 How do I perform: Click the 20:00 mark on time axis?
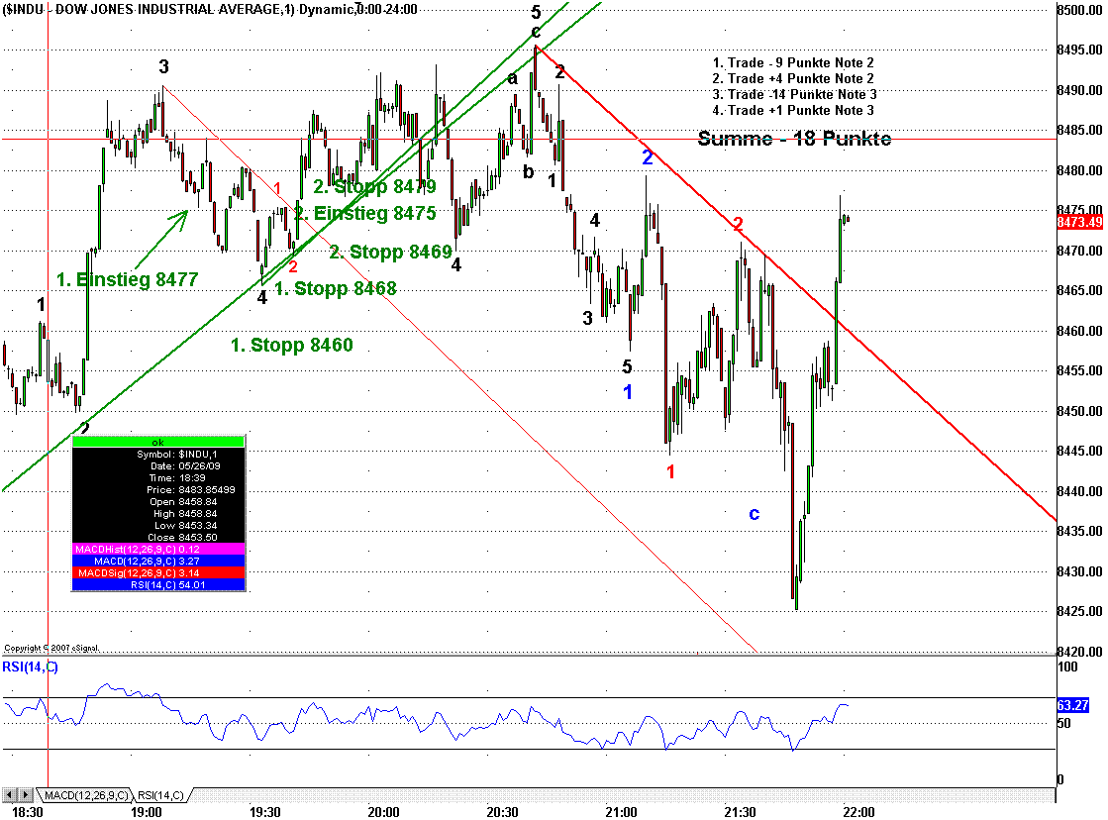(383, 812)
